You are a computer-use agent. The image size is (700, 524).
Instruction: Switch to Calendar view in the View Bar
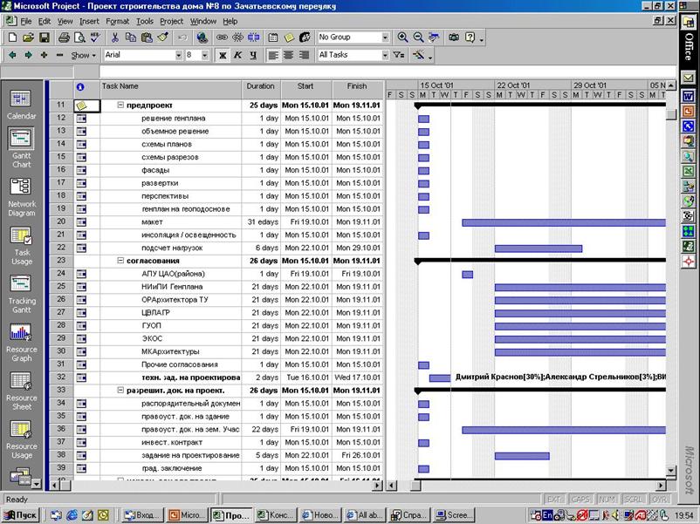point(21,105)
